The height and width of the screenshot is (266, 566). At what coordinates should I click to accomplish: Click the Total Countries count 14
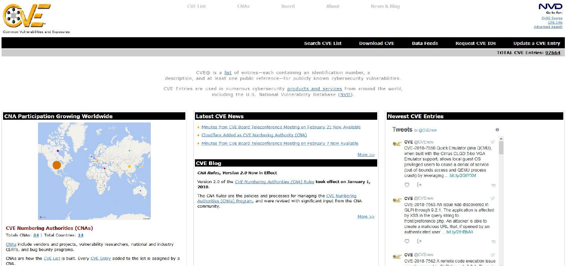click(x=81, y=235)
